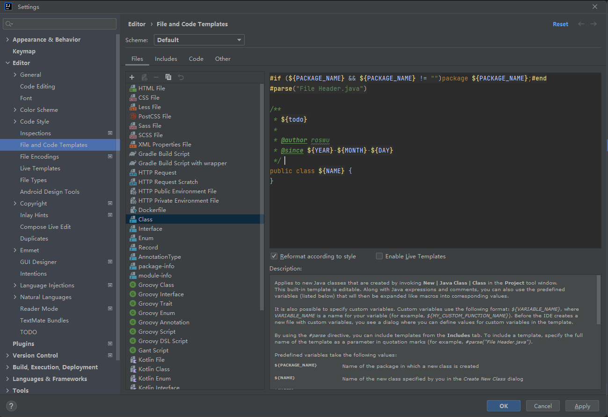The image size is (608, 417).
Task: Select the module-info template row
Action: 195,275
